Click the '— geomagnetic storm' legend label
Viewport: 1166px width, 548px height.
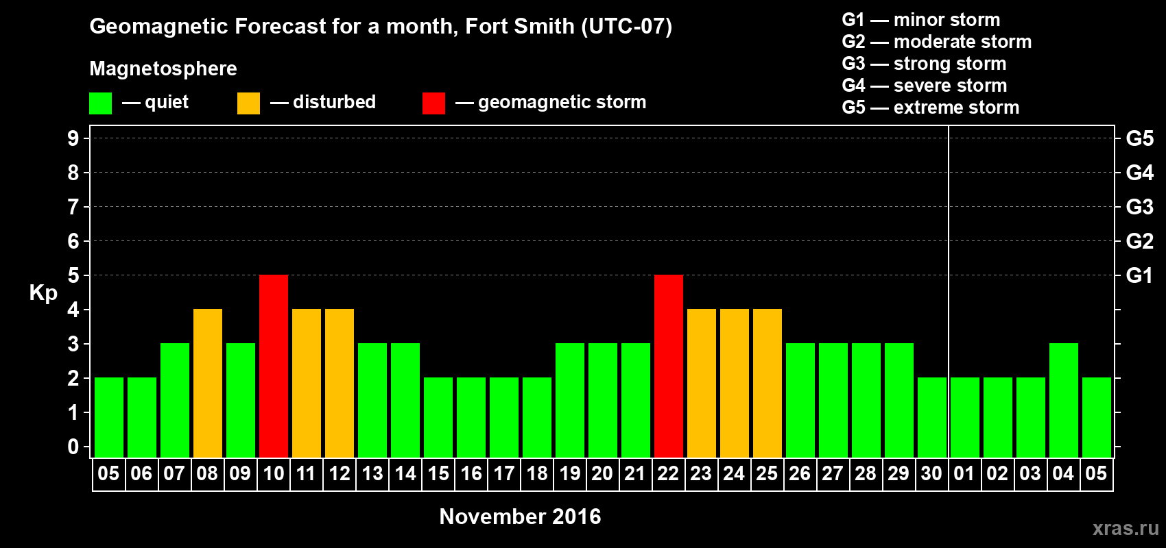[x=551, y=102]
